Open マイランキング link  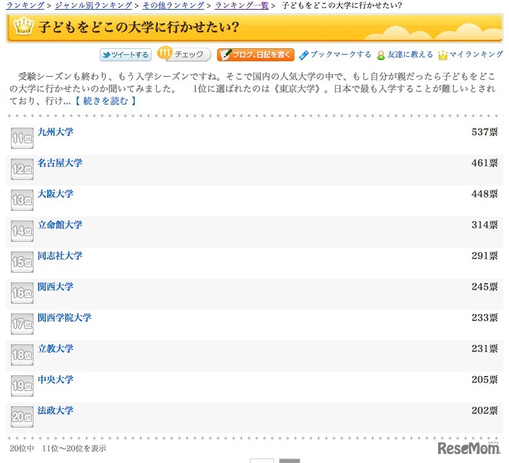click(x=476, y=54)
